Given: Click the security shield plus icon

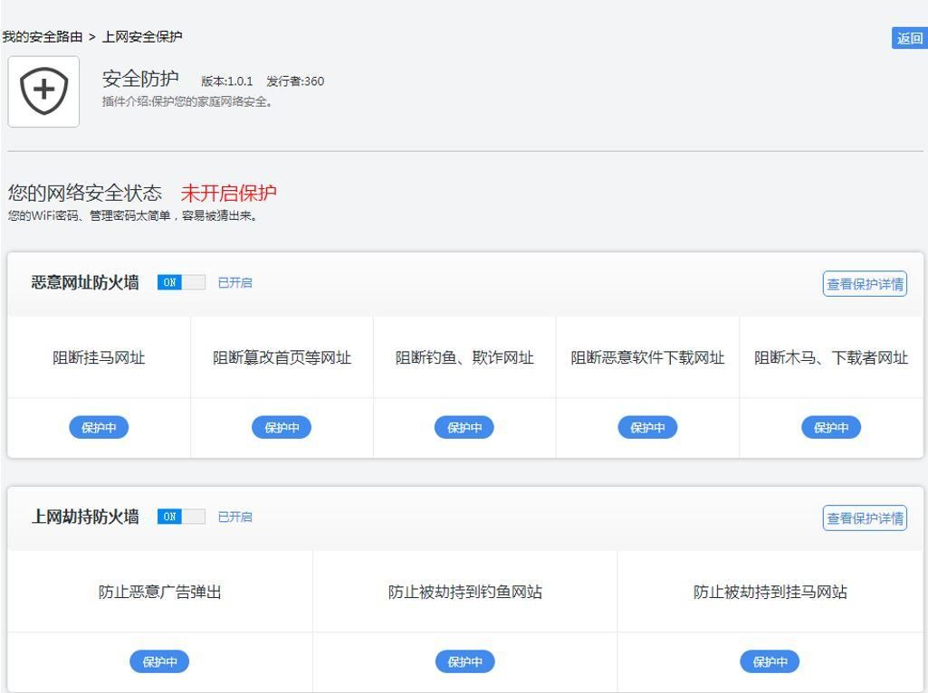Looking at the screenshot, I should 43,91.
